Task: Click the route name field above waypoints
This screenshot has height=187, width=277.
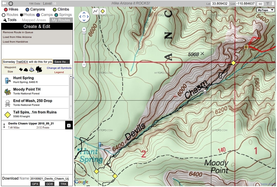Action: coord(27,62)
